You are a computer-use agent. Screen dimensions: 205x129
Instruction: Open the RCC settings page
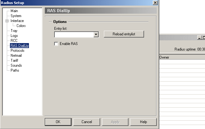(14, 41)
